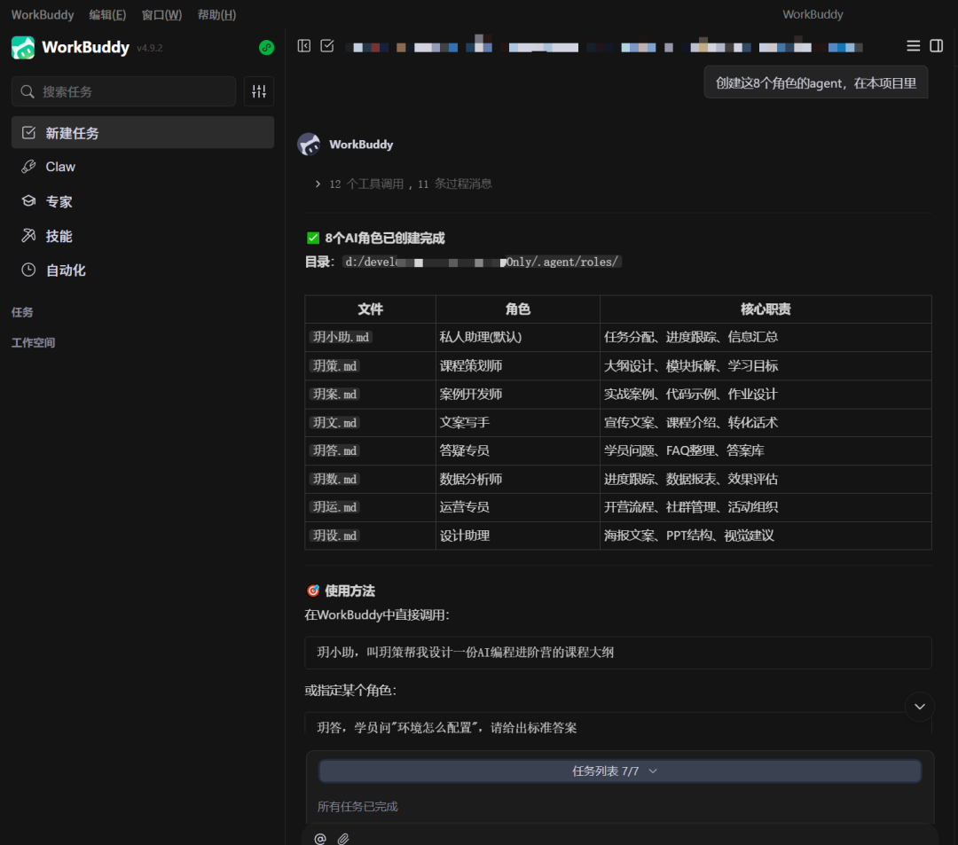This screenshot has width=958, height=845.
Task: Open the 窗口(W) menu
Action: [162, 15]
